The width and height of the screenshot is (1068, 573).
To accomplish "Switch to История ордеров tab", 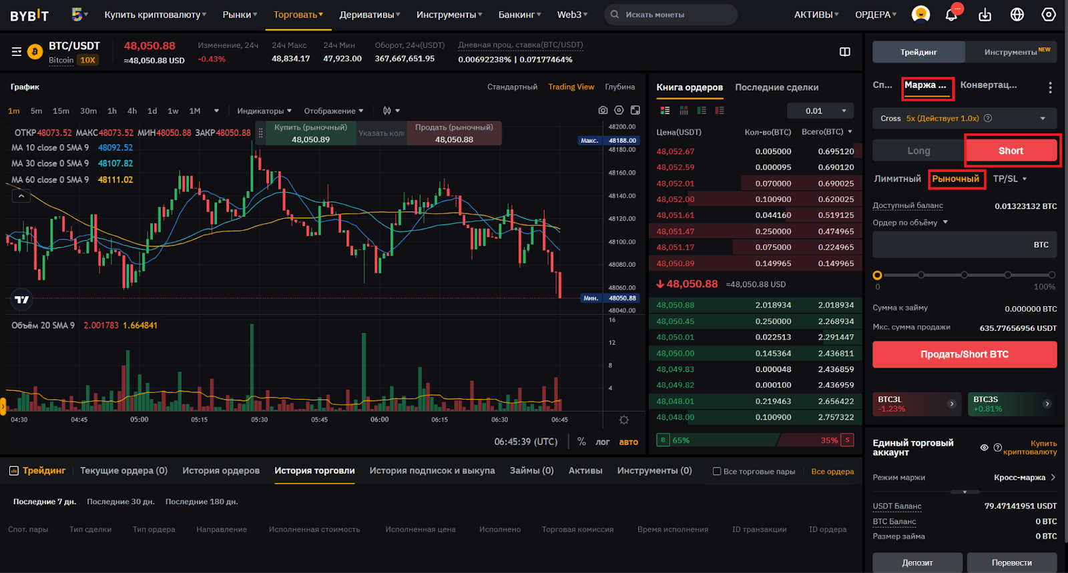I will [x=221, y=470].
